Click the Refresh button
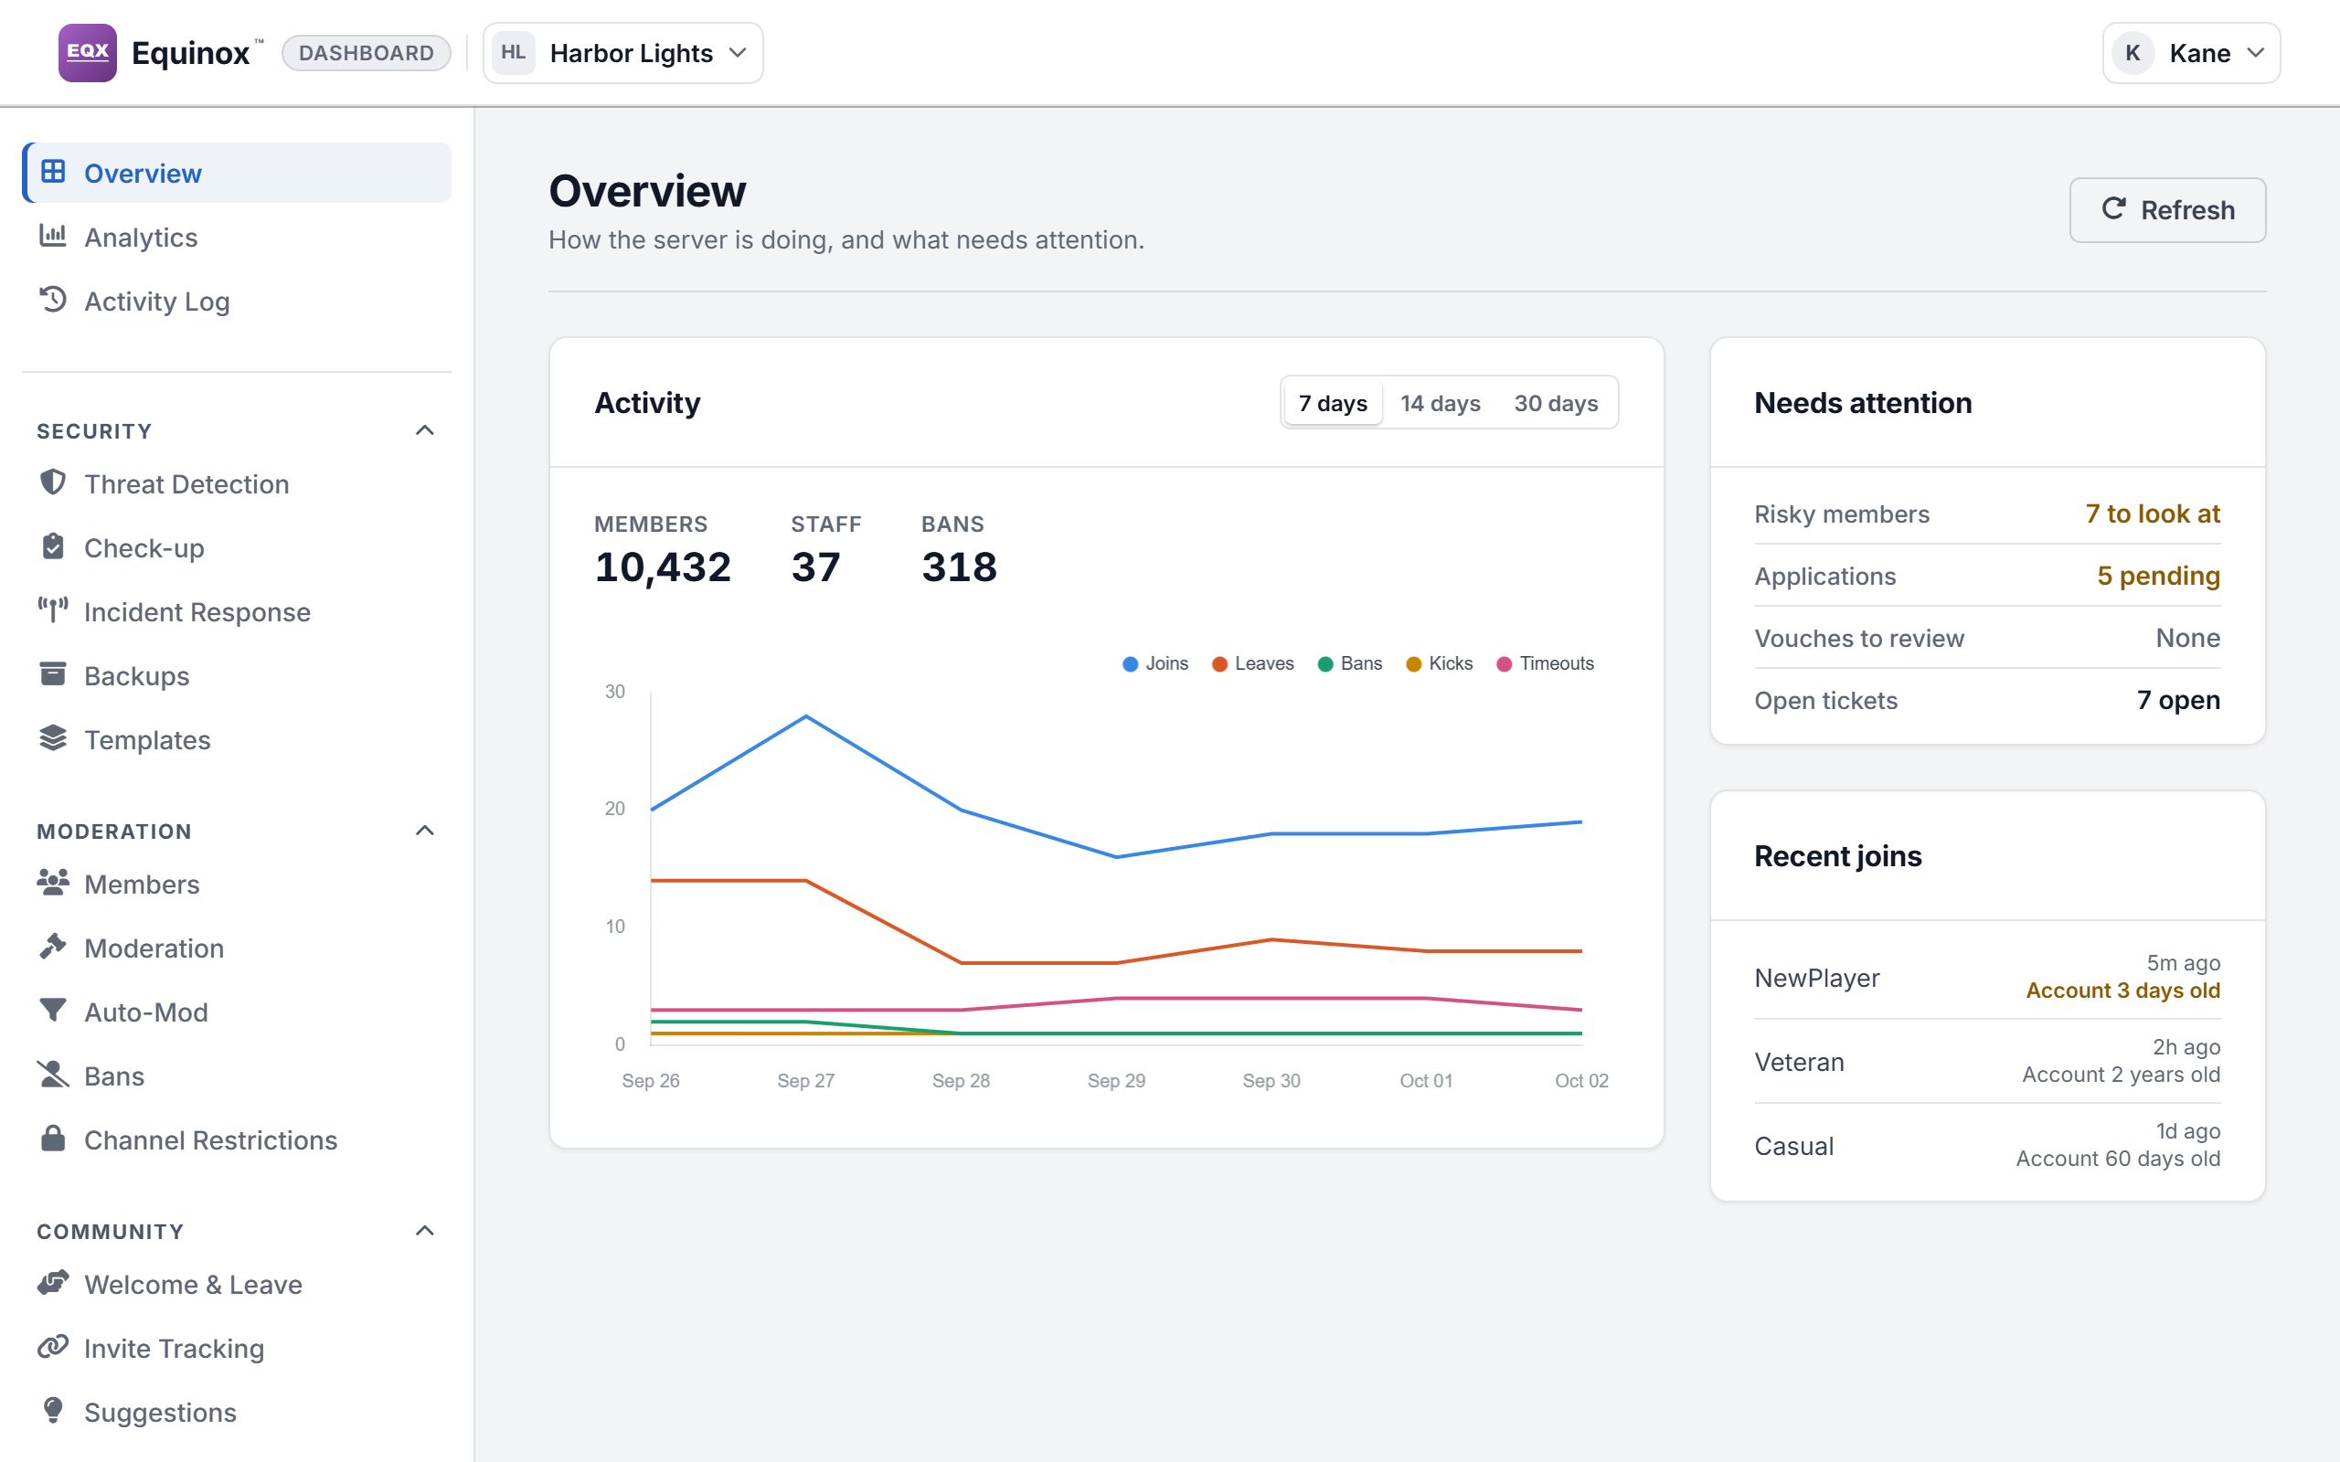Screen dimensions: 2340x1462 tap(2168, 210)
